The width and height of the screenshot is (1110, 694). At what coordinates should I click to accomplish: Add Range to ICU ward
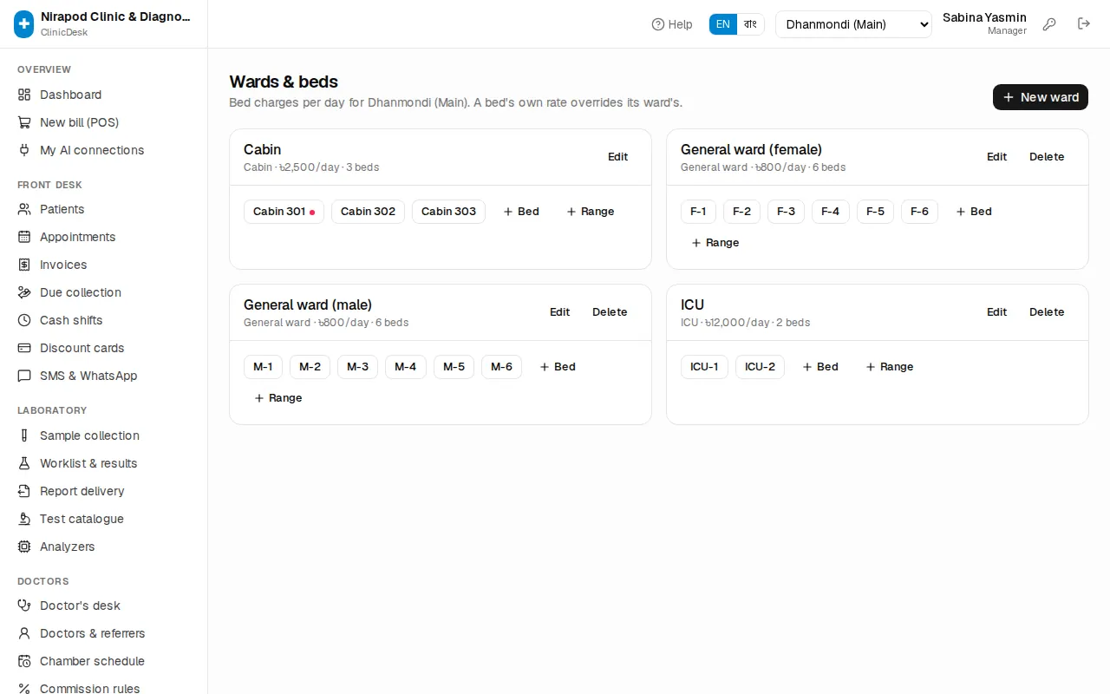[x=890, y=367]
